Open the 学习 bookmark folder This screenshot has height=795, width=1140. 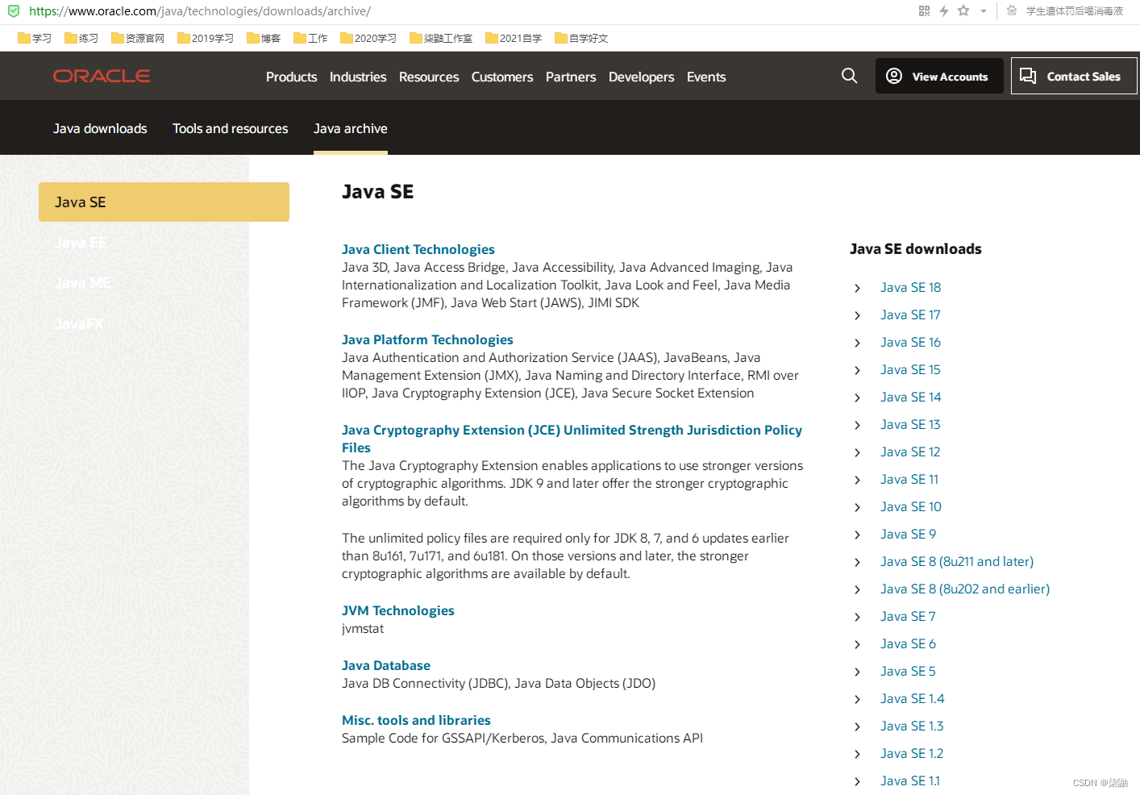pos(35,38)
